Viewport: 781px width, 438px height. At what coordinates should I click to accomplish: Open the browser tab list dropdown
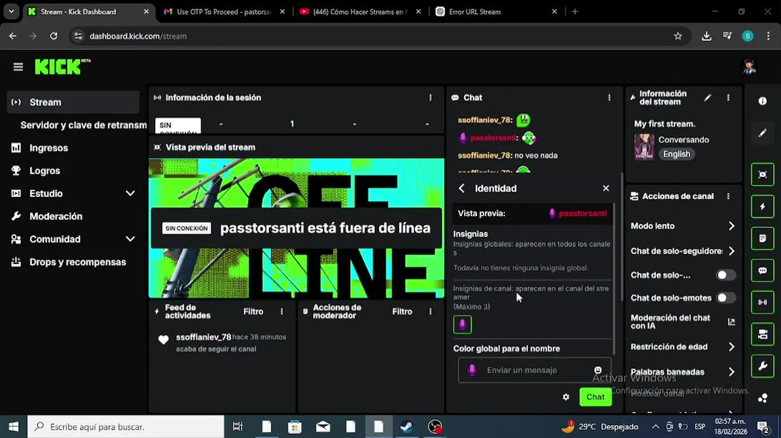click(10, 12)
